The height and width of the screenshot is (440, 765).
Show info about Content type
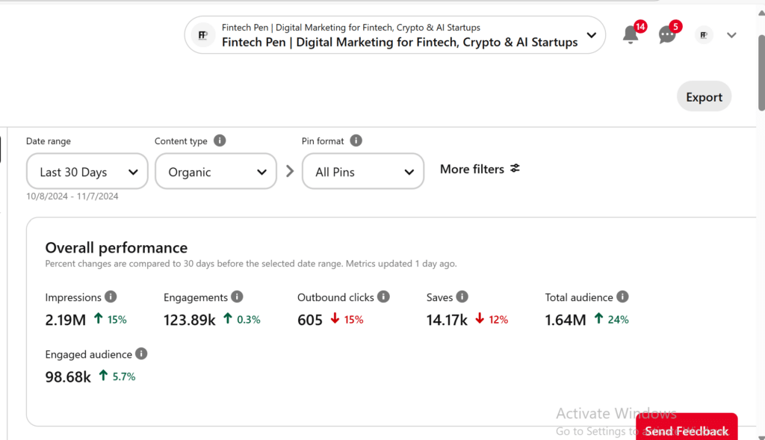[x=220, y=140]
